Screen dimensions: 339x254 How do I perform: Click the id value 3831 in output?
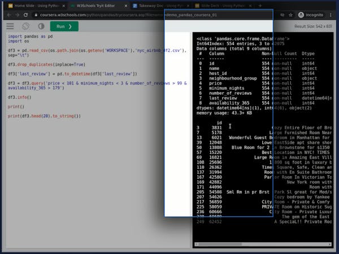pos(216,128)
